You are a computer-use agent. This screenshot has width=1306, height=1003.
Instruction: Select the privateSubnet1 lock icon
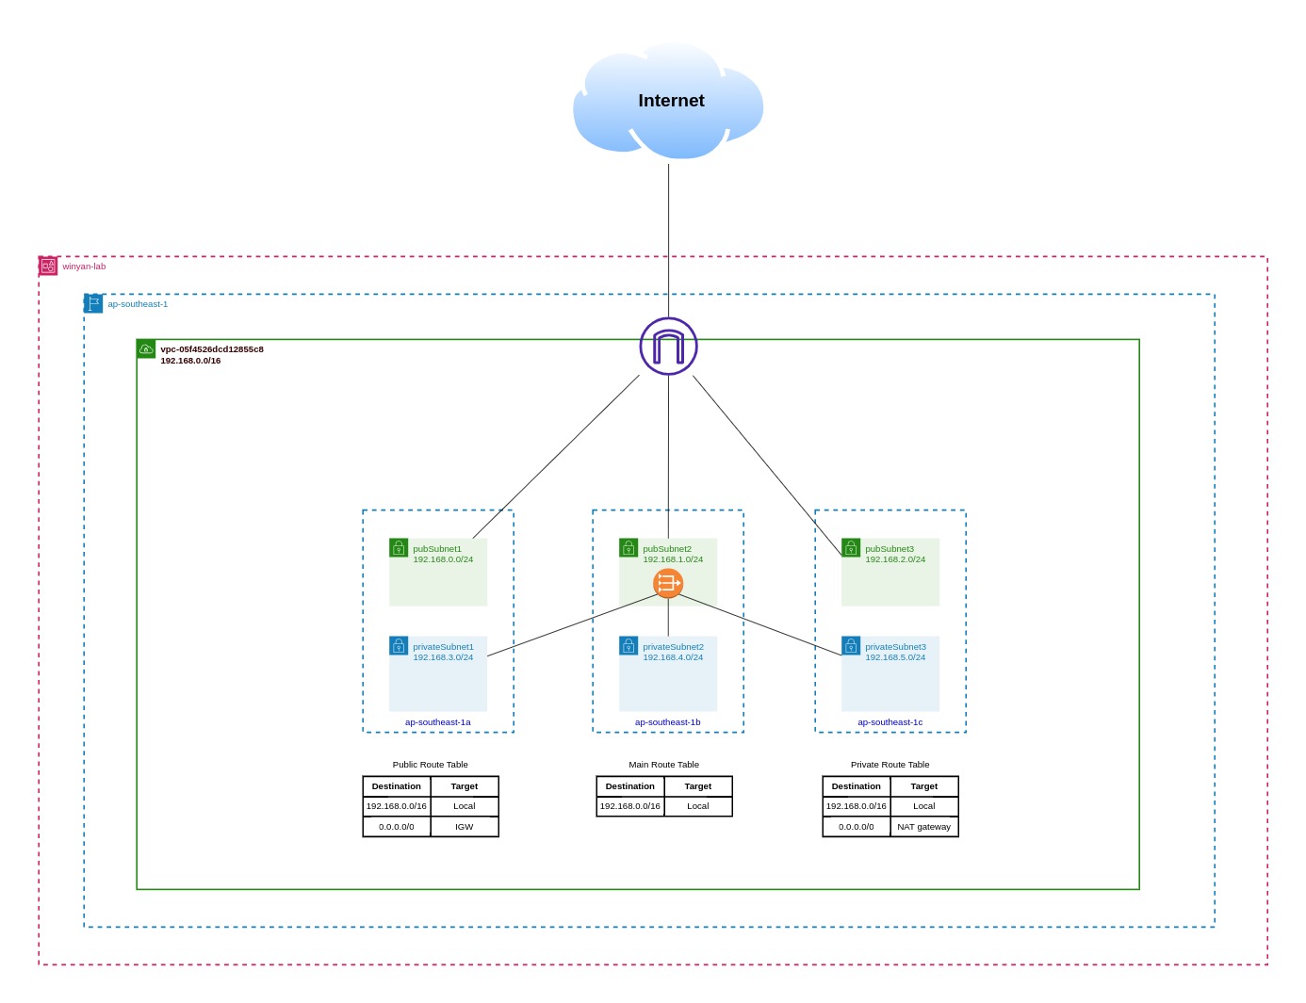[x=399, y=646]
